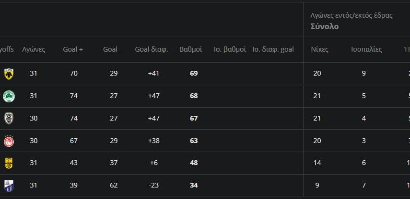Sort by Νίκες column header
This screenshot has height=199, width=410.
coord(319,49)
